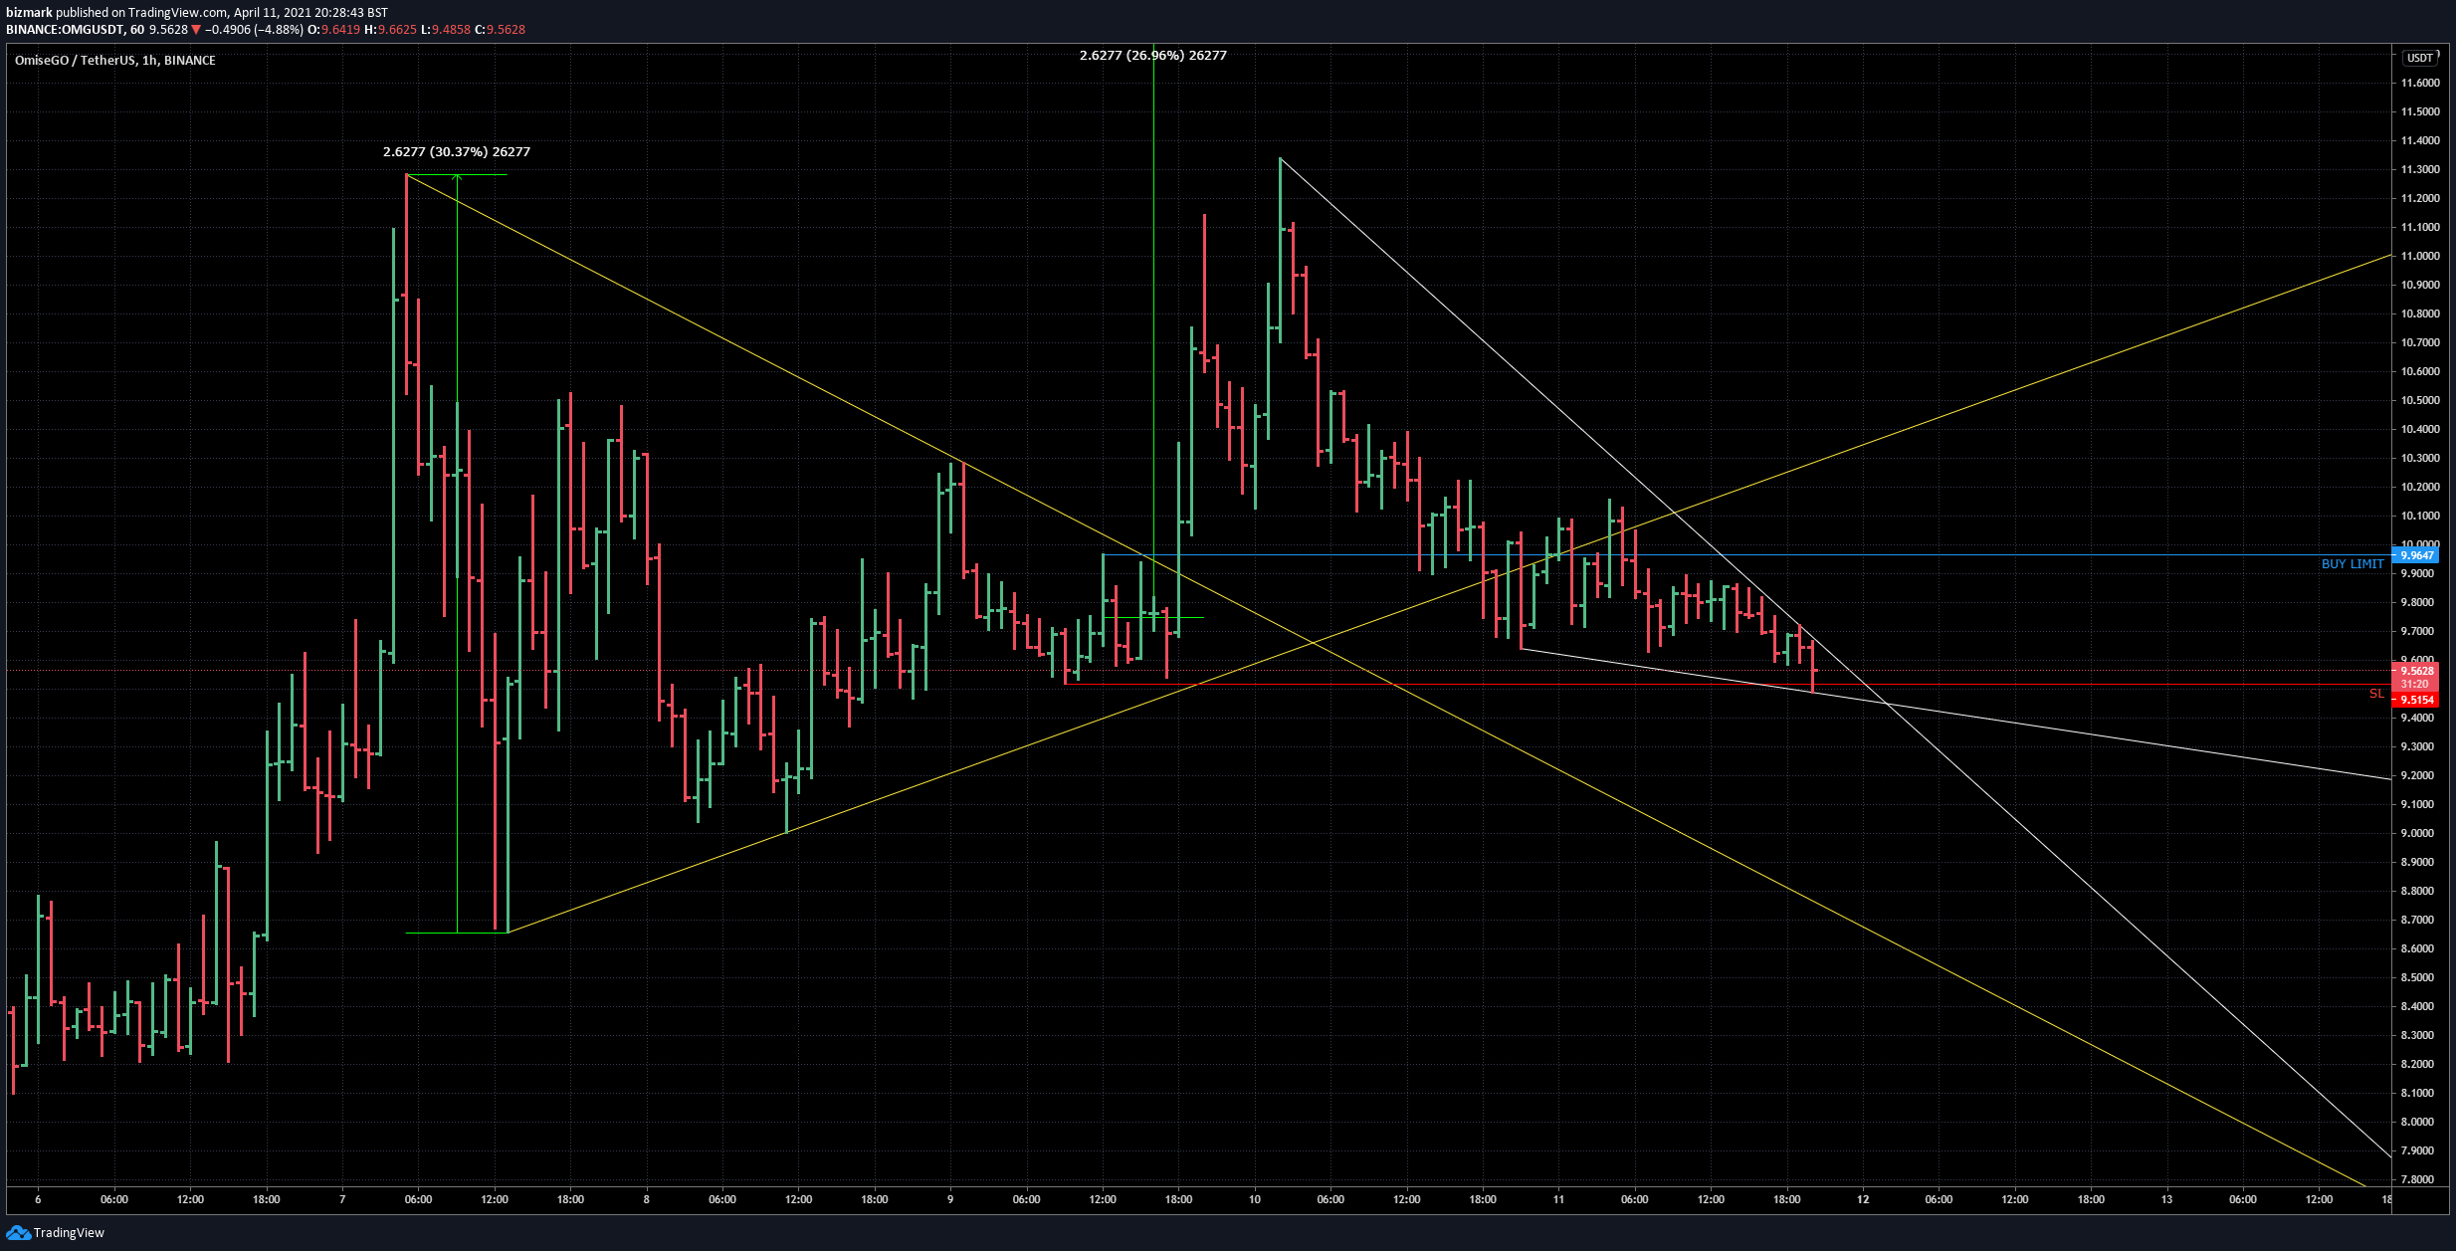Viewport: 2456px width, 1251px height.
Task: Click the red SL label
Action: (x=2376, y=694)
